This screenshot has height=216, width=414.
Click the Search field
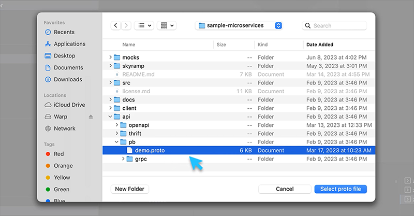point(334,26)
